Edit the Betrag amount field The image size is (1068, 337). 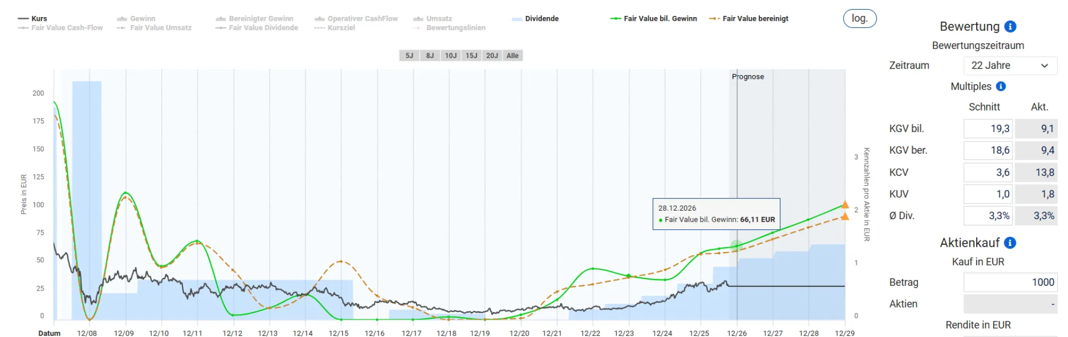(x=1010, y=283)
